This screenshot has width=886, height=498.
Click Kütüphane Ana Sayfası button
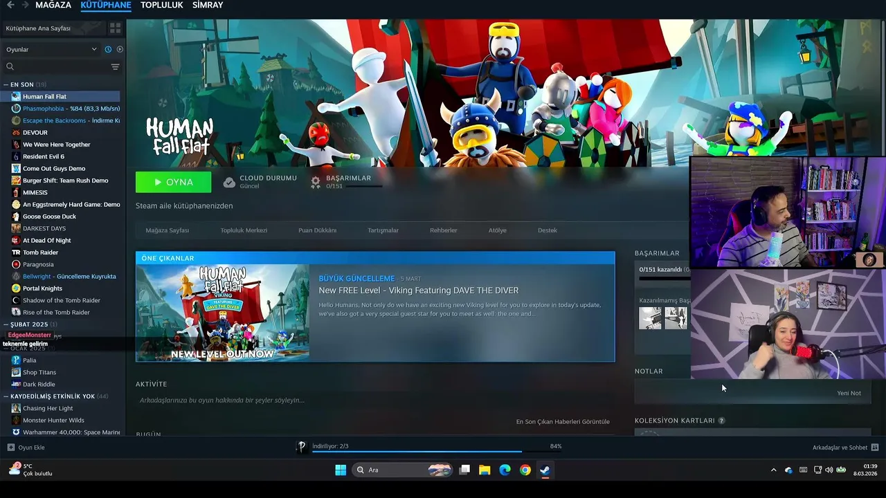pyautogui.click(x=53, y=28)
